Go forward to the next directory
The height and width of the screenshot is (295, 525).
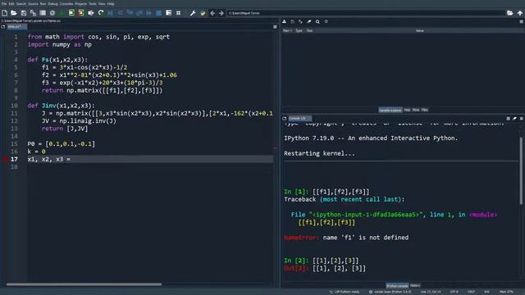click(x=221, y=13)
